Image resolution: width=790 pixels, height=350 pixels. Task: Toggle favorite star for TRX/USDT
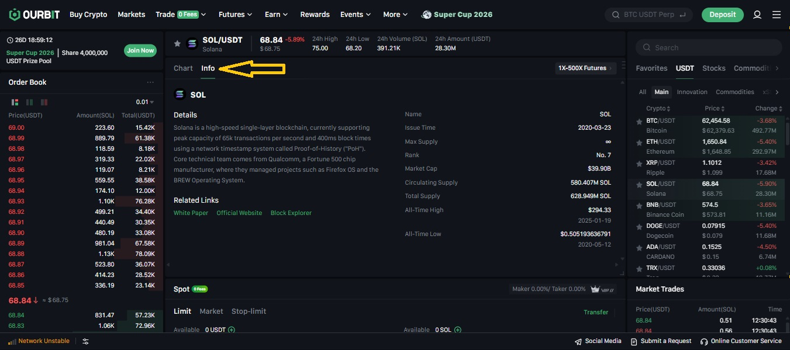pyautogui.click(x=639, y=268)
